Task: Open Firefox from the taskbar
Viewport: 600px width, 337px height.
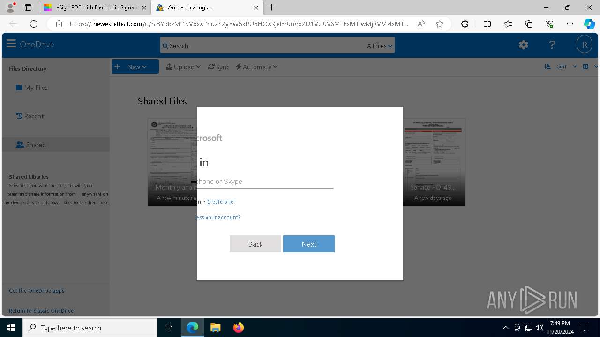Action: pyautogui.click(x=239, y=328)
